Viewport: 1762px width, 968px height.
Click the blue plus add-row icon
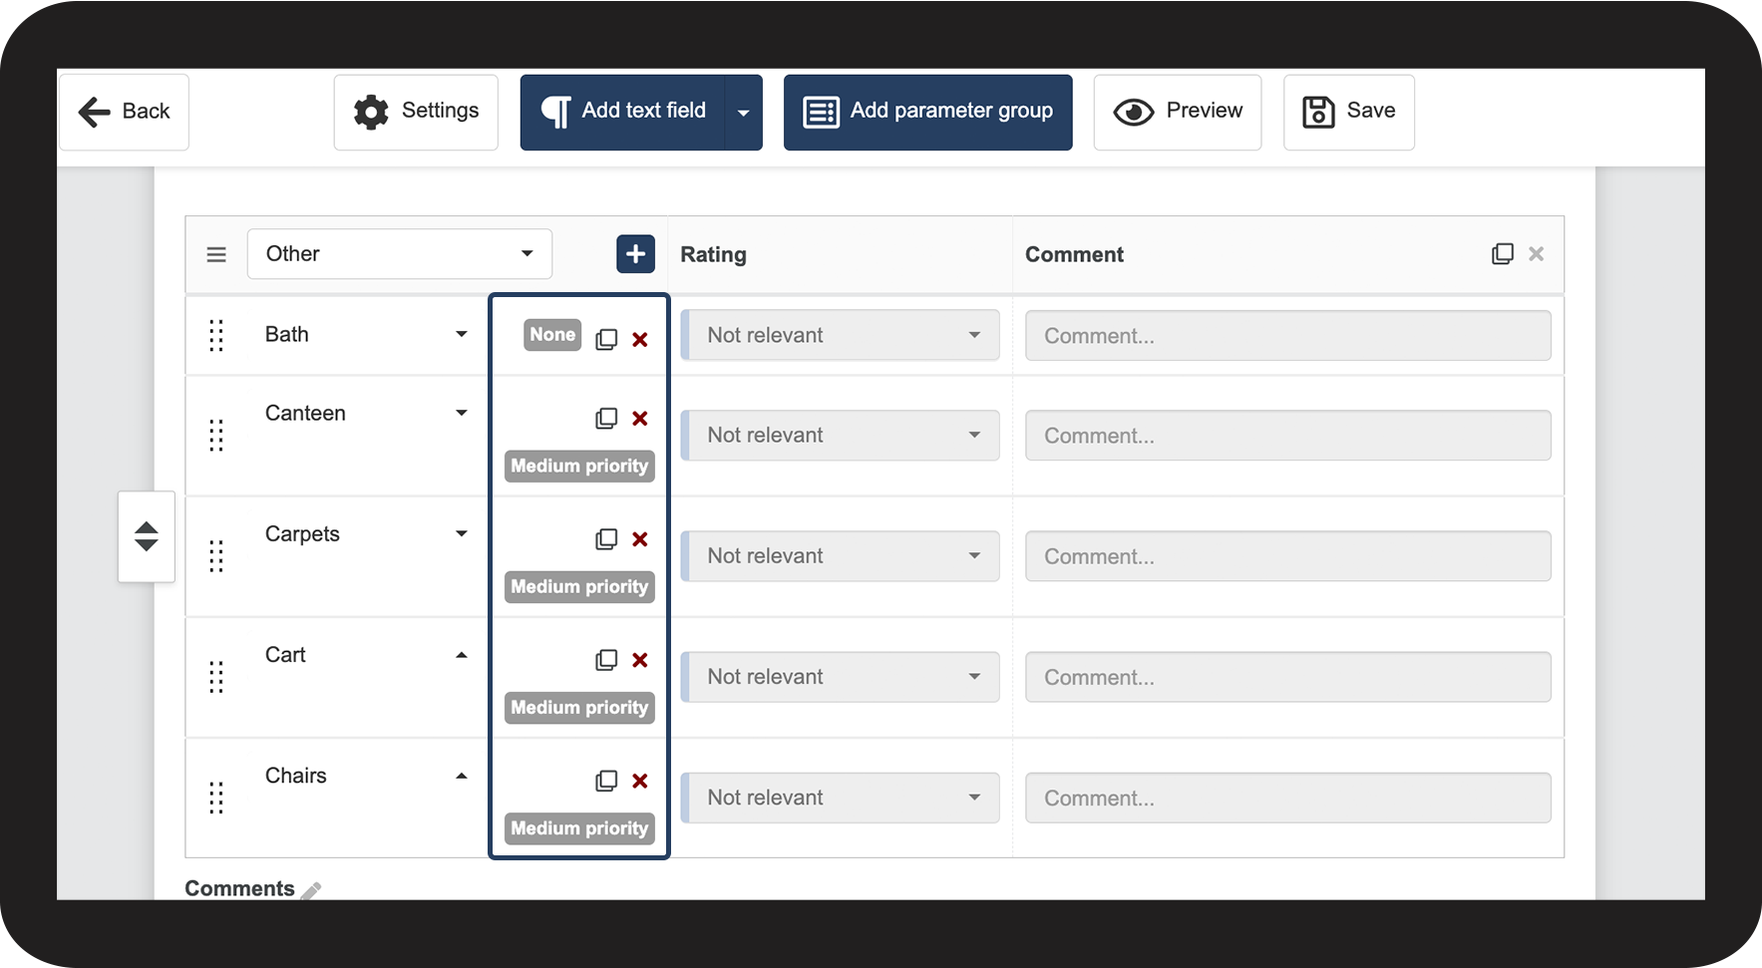(635, 254)
